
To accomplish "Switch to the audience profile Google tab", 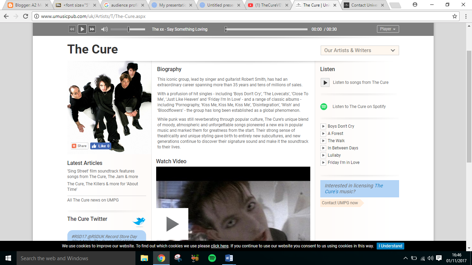I will pyautogui.click(x=123, y=5).
